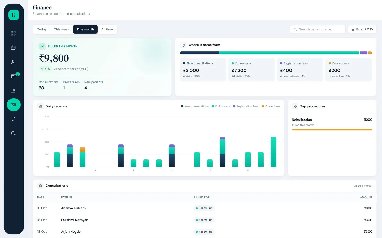The image size is (382, 238).
Task: Click the PATIENT column header
Action: pos(67,198)
